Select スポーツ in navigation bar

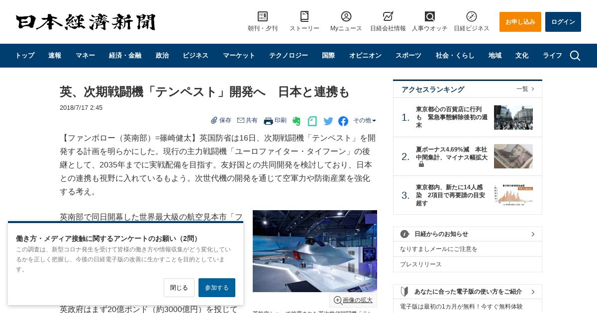coord(408,56)
